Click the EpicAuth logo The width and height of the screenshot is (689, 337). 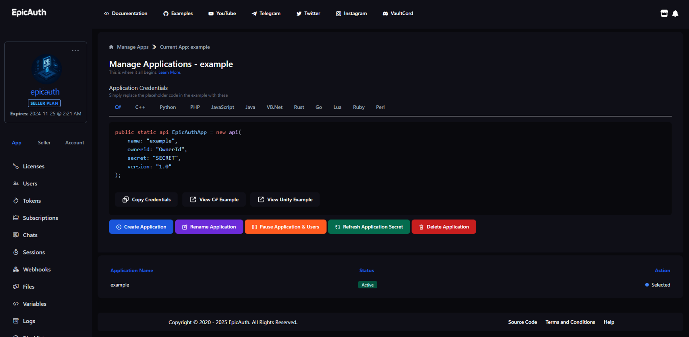[29, 13]
